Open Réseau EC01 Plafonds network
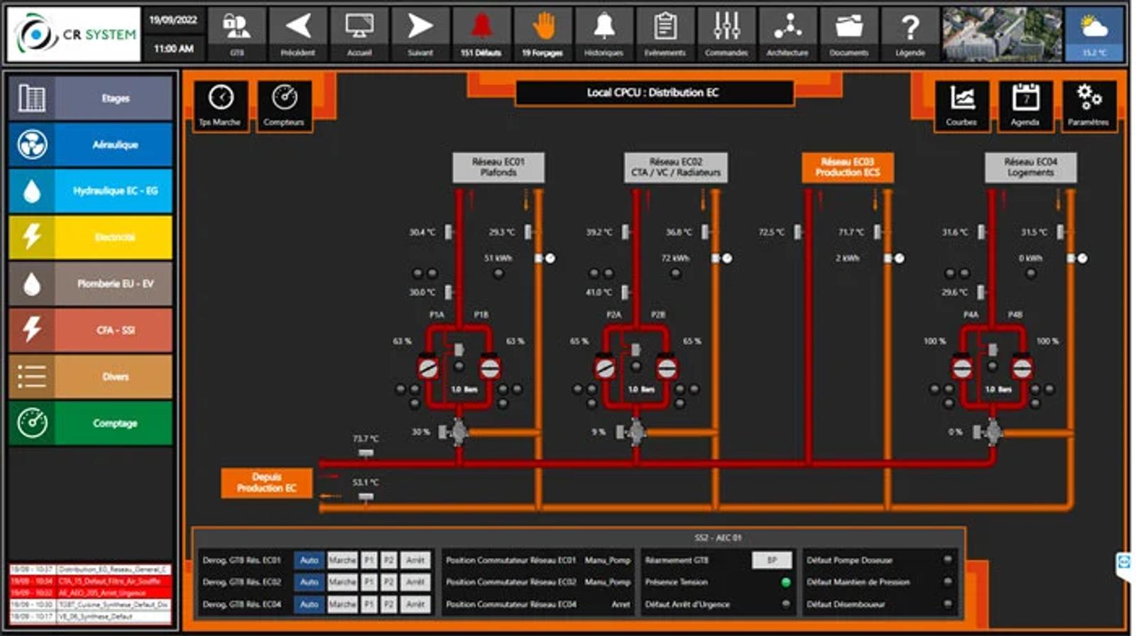 pyautogui.click(x=498, y=168)
